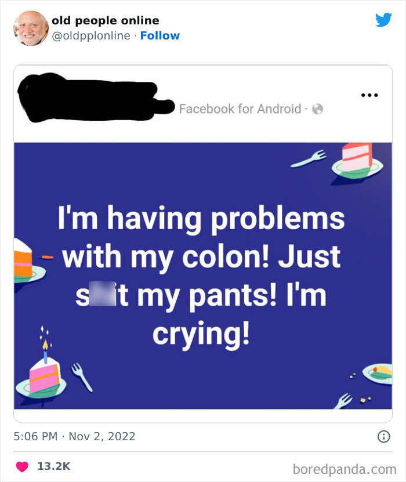Image resolution: width=406 pixels, height=482 pixels.
Task: Open the @oldpplonline handle link
Action: (92, 36)
